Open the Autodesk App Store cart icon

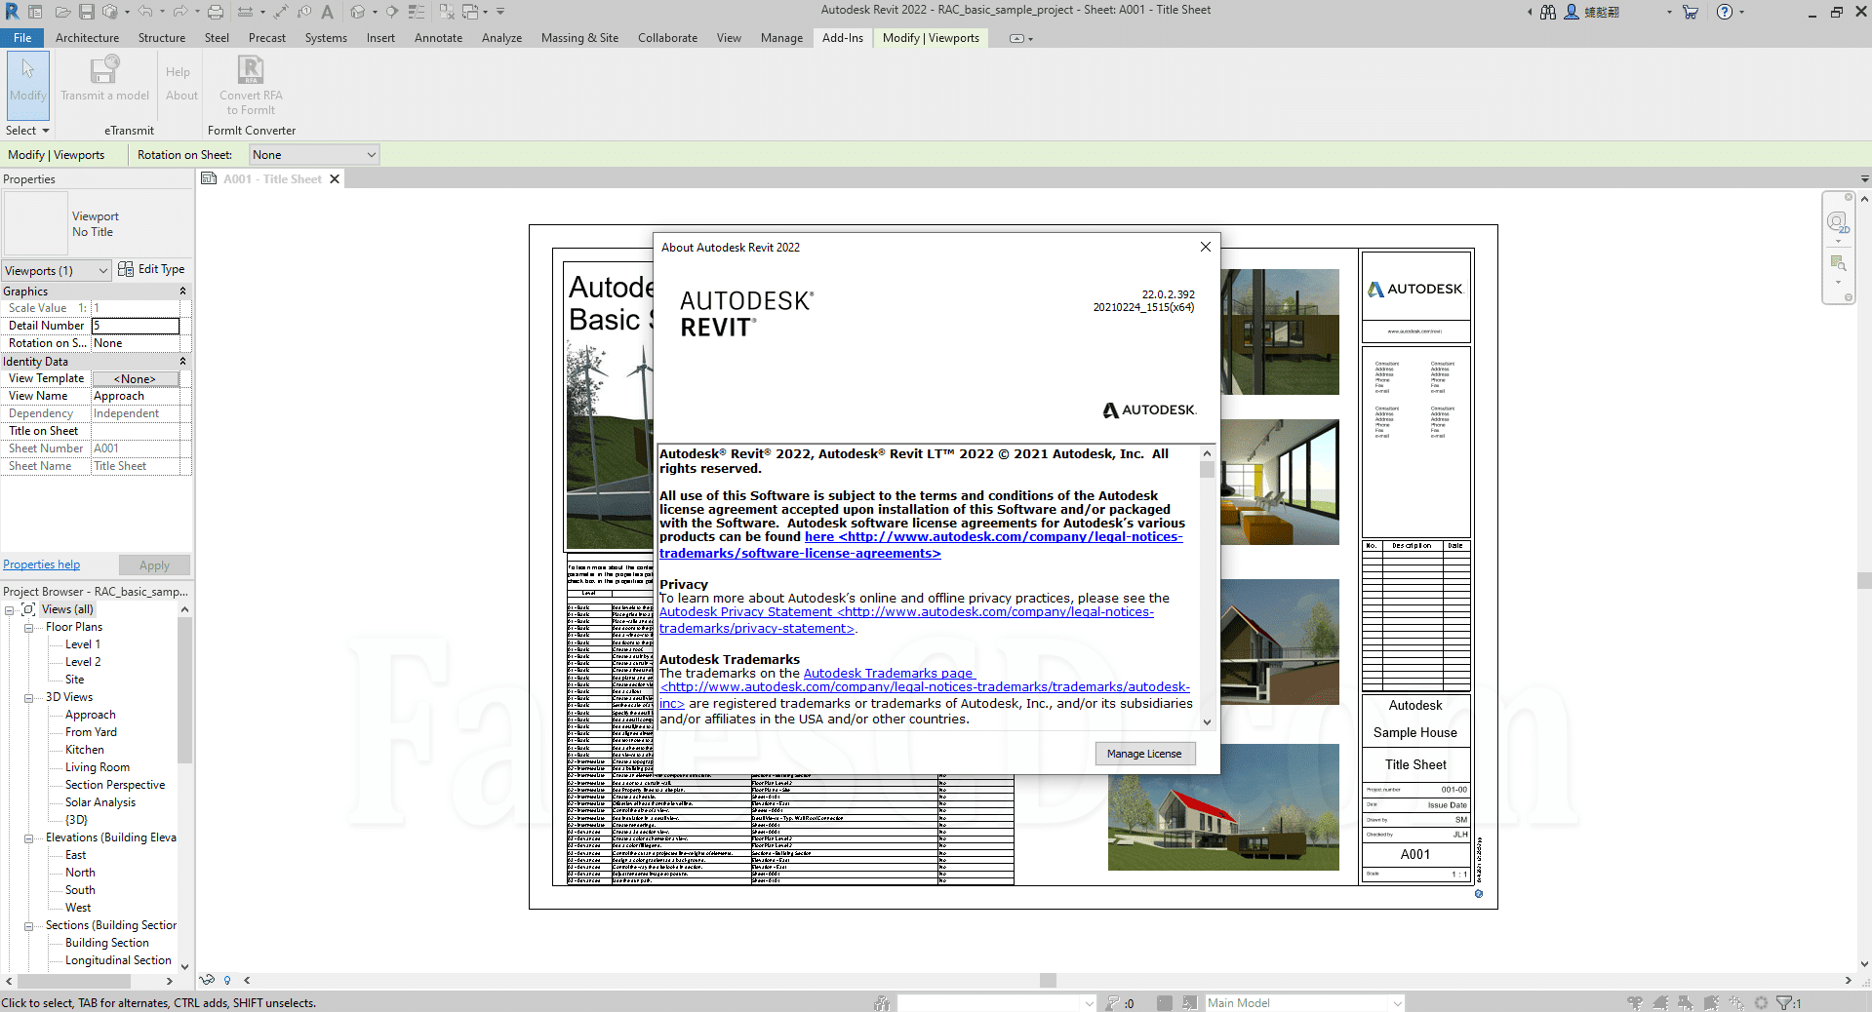pyautogui.click(x=1691, y=12)
